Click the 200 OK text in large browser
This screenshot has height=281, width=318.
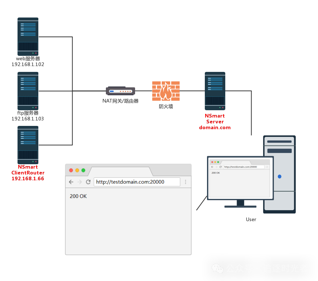click(78, 196)
